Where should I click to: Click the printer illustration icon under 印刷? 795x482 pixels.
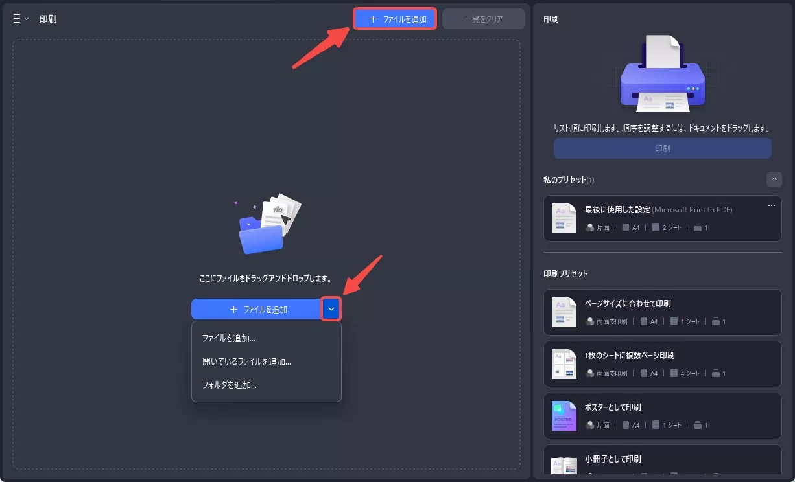click(x=662, y=73)
